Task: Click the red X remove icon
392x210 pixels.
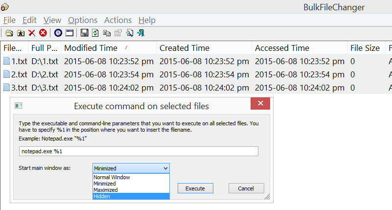Action: pyautogui.click(x=32, y=33)
